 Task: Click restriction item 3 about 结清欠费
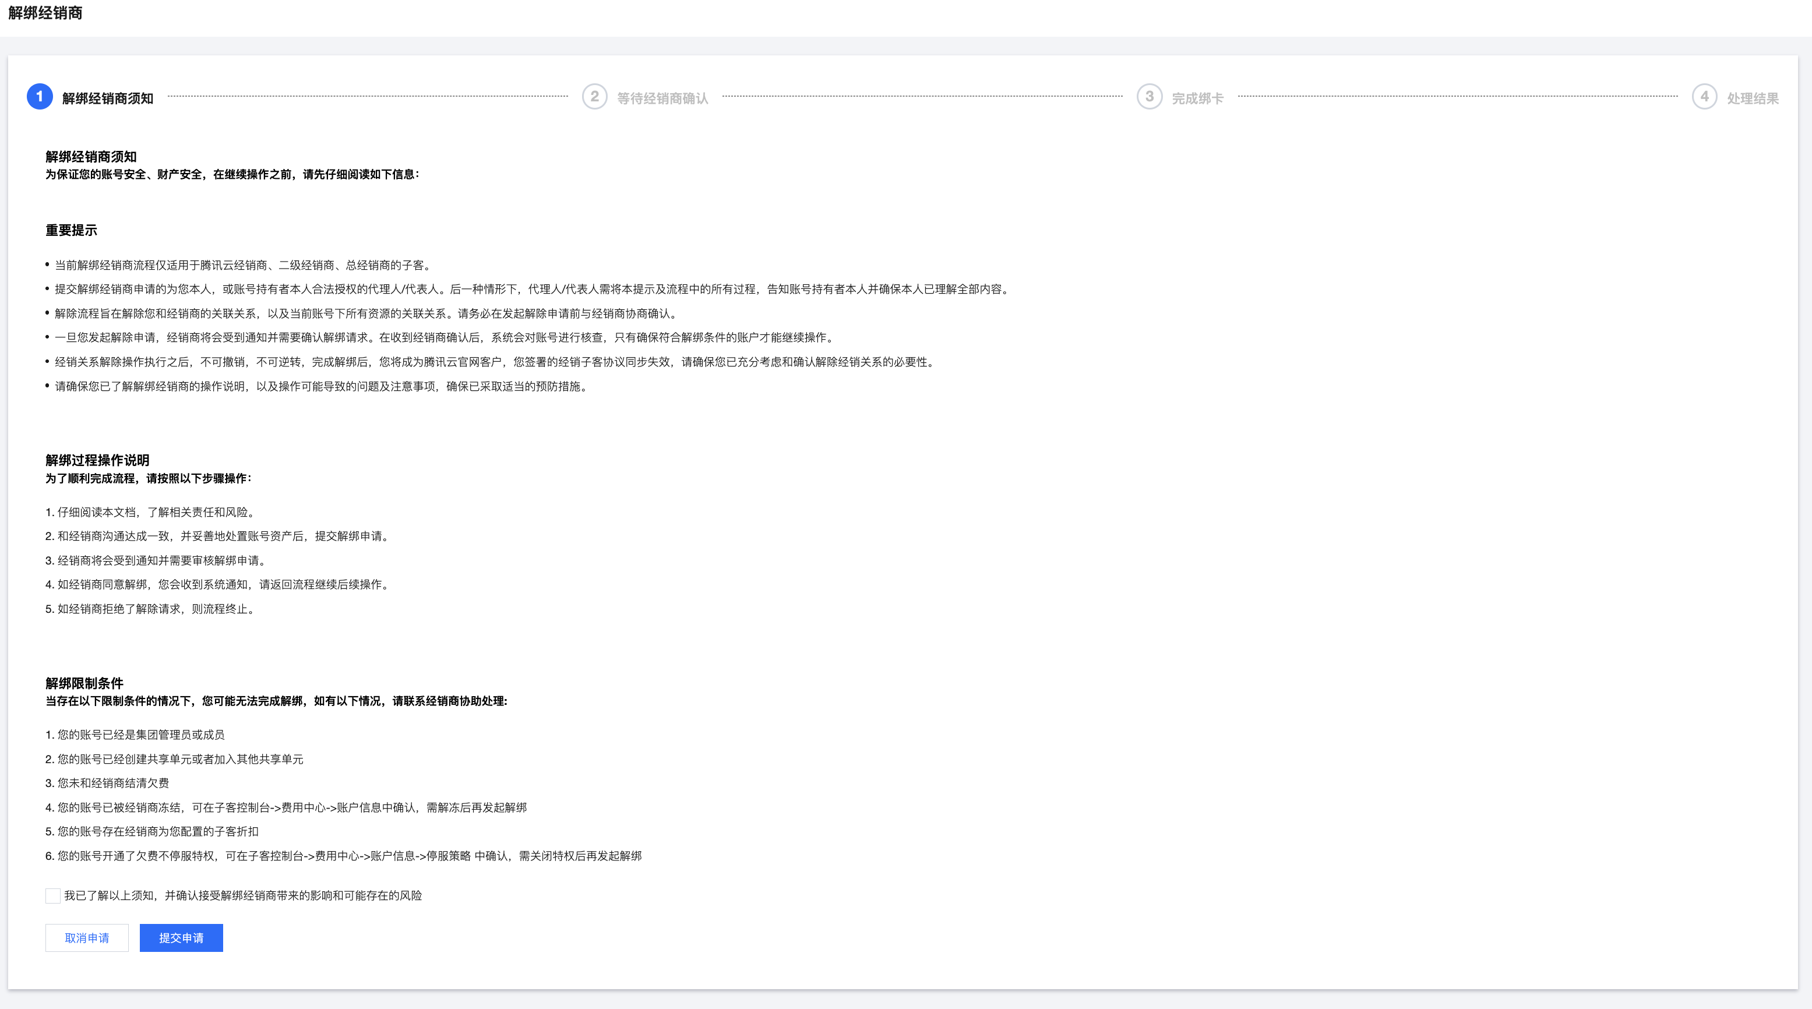(107, 784)
